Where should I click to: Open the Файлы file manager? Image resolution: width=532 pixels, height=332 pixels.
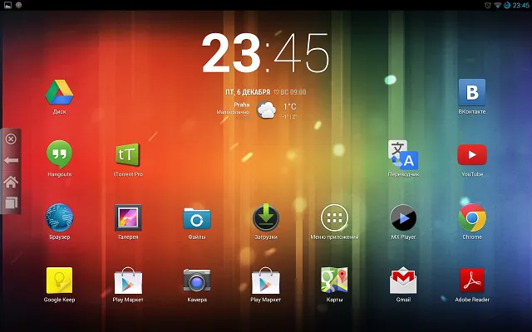(x=197, y=218)
